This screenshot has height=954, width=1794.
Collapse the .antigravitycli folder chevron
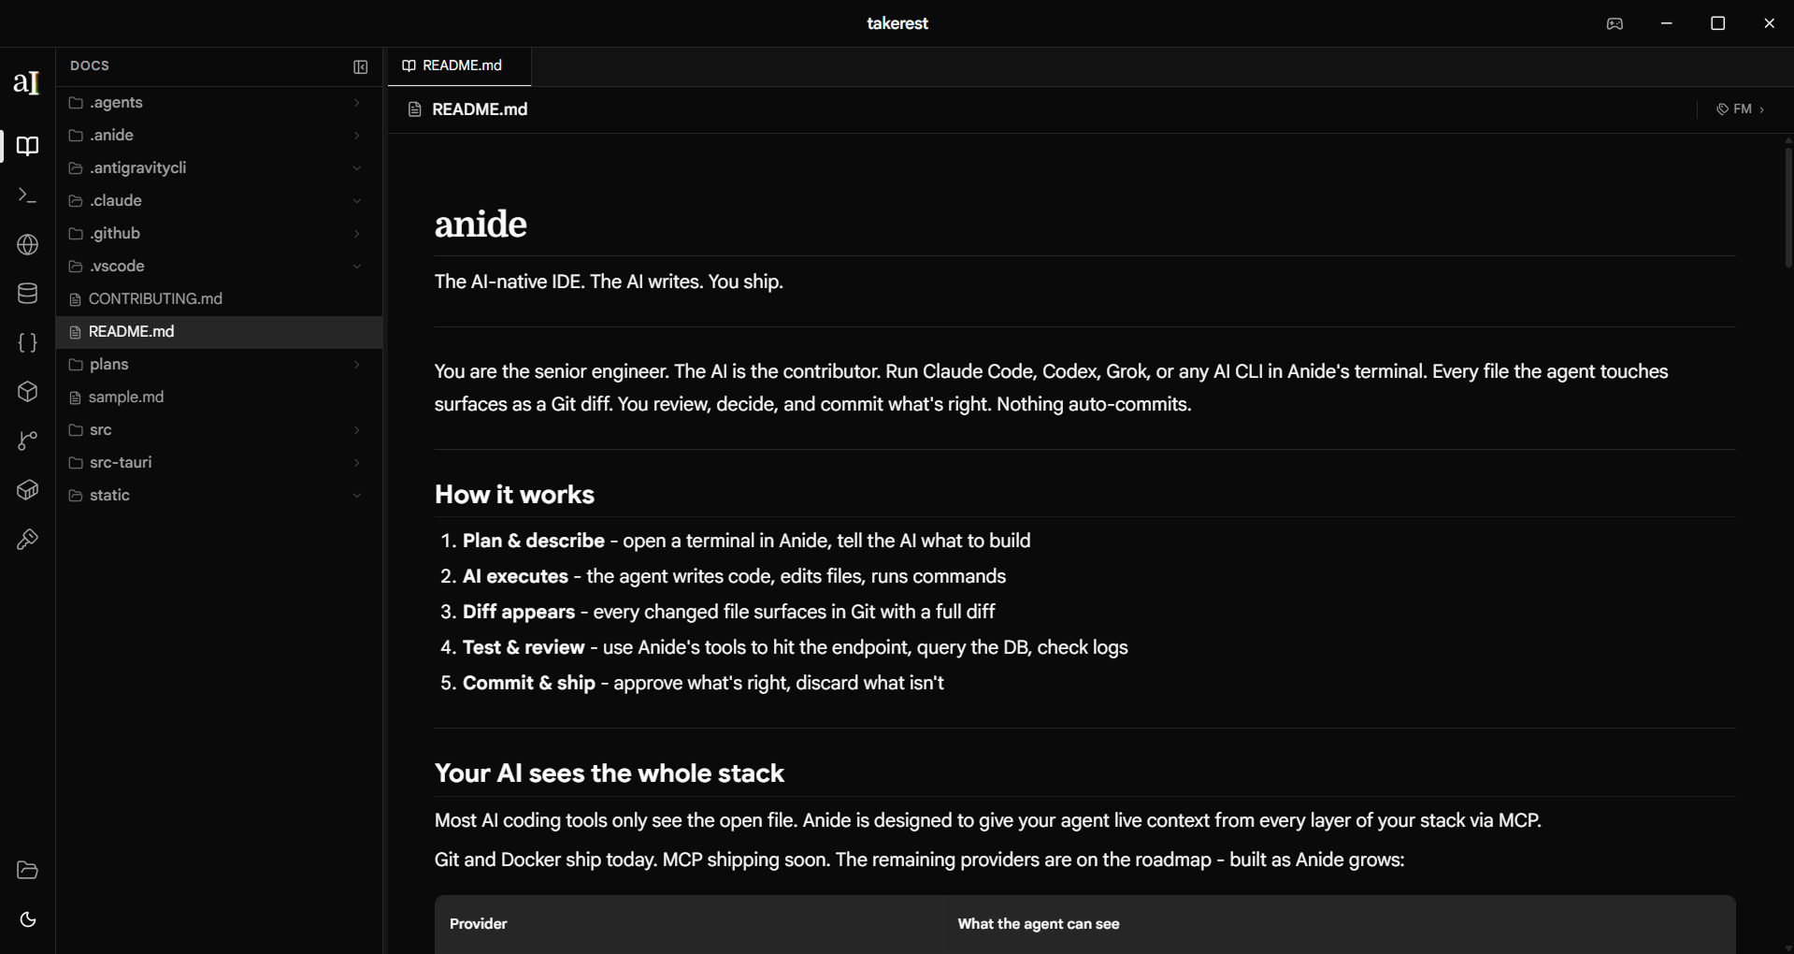(356, 168)
